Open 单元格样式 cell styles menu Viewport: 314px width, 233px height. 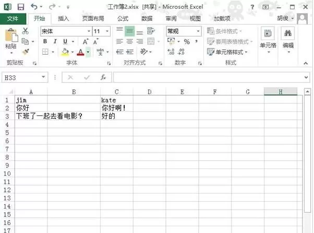[x=227, y=52]
